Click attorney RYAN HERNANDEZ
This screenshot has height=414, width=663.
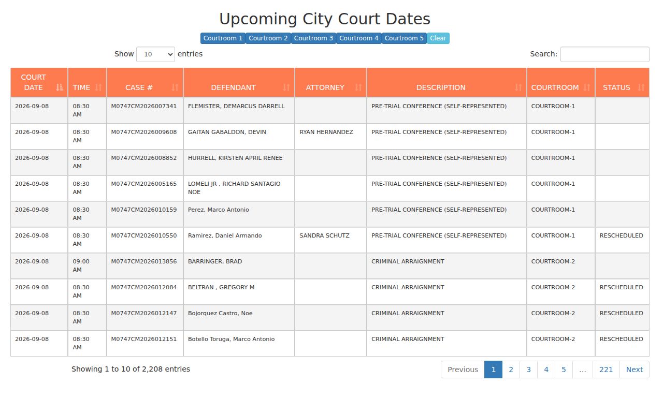pyautogui.click(x=326, y=132)
